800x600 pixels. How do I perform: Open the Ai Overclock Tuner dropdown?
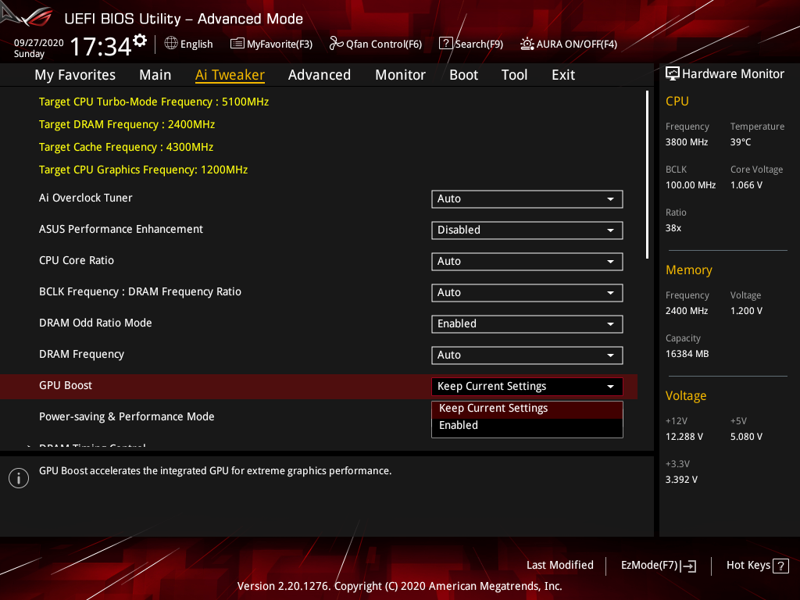click(x=527, y=199)
